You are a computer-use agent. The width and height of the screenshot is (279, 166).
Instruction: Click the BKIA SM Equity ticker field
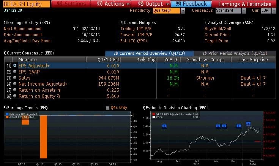(x=27, y=4)
